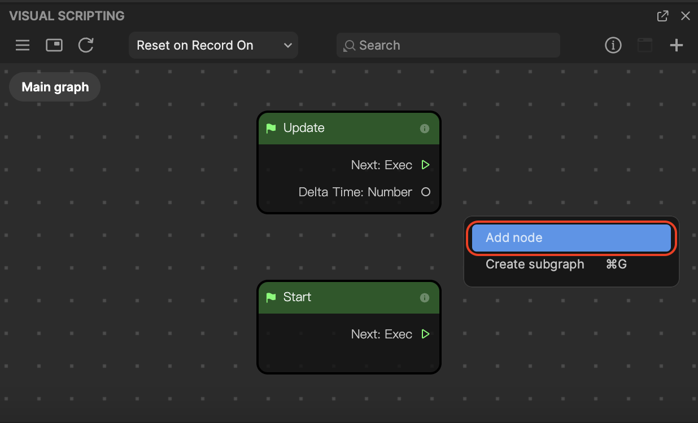Click the Update node info icon
Viewport: 698px width, 423px height.
[x=425, y=129]
